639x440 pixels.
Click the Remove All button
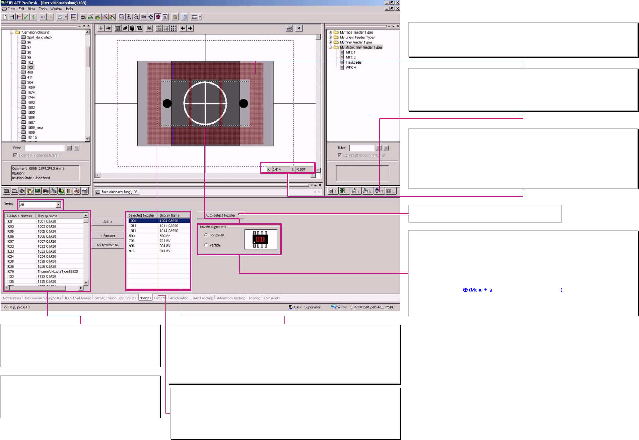click(x=108, y=245)
